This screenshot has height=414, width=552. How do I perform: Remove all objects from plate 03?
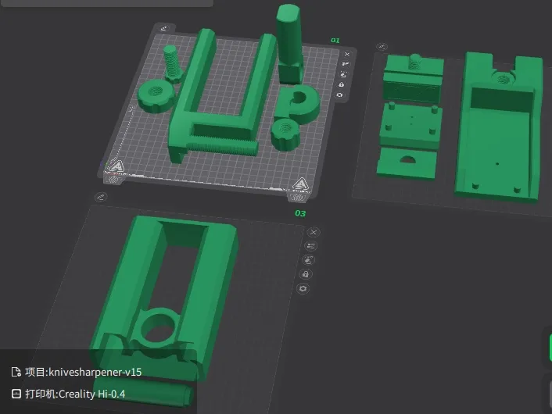[314, 232]
